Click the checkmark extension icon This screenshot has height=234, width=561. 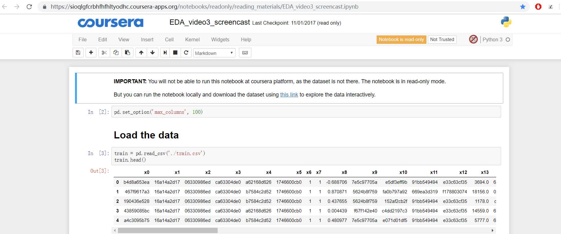551,7
